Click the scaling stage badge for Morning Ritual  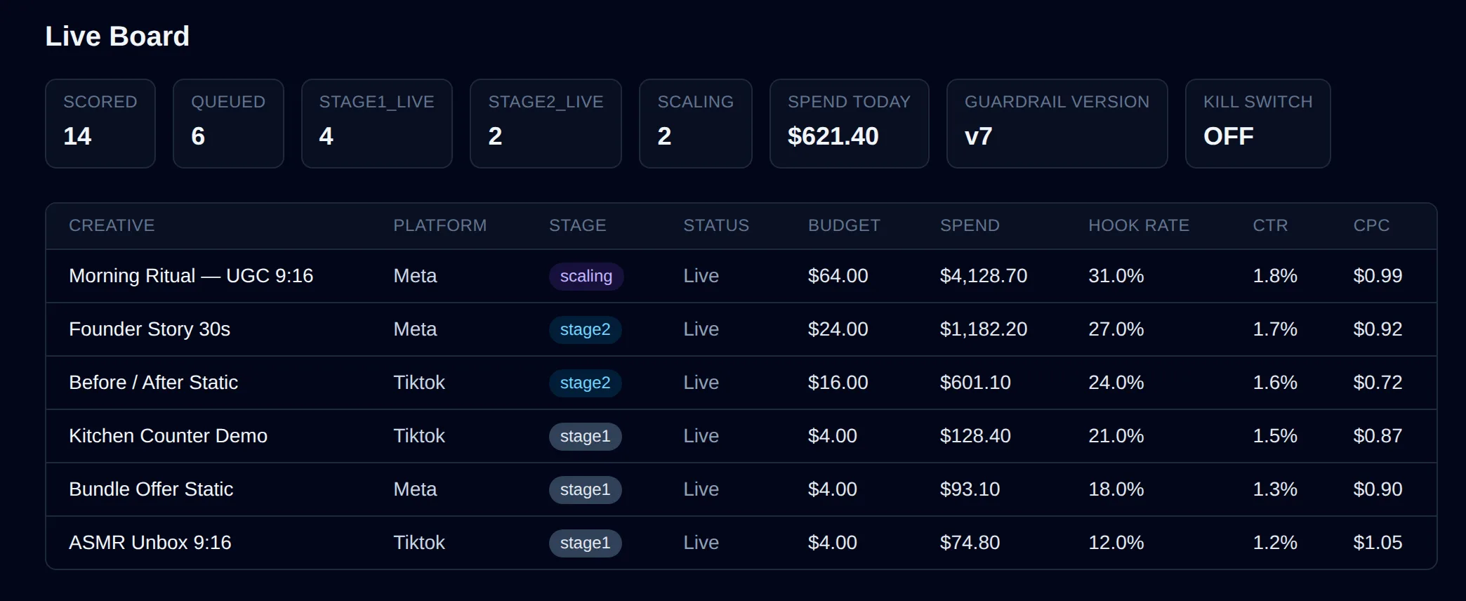(586, 276)
